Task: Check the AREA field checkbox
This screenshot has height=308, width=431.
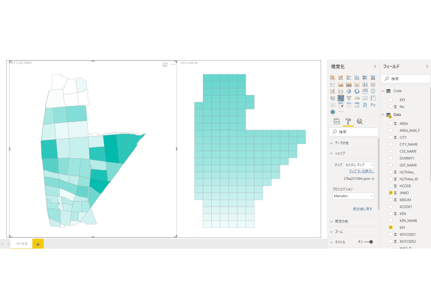Action: pos(390,124)
